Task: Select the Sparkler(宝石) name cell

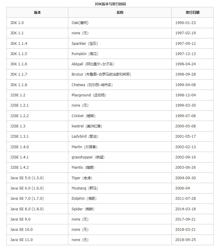Action: 85,44
